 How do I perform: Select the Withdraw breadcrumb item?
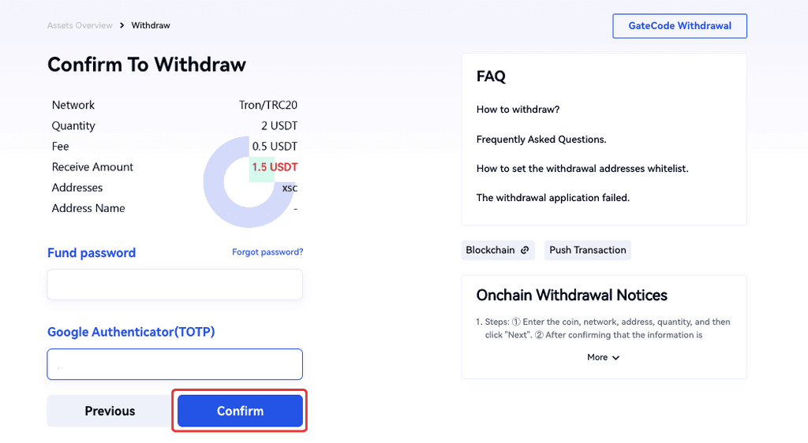[151, 26]
